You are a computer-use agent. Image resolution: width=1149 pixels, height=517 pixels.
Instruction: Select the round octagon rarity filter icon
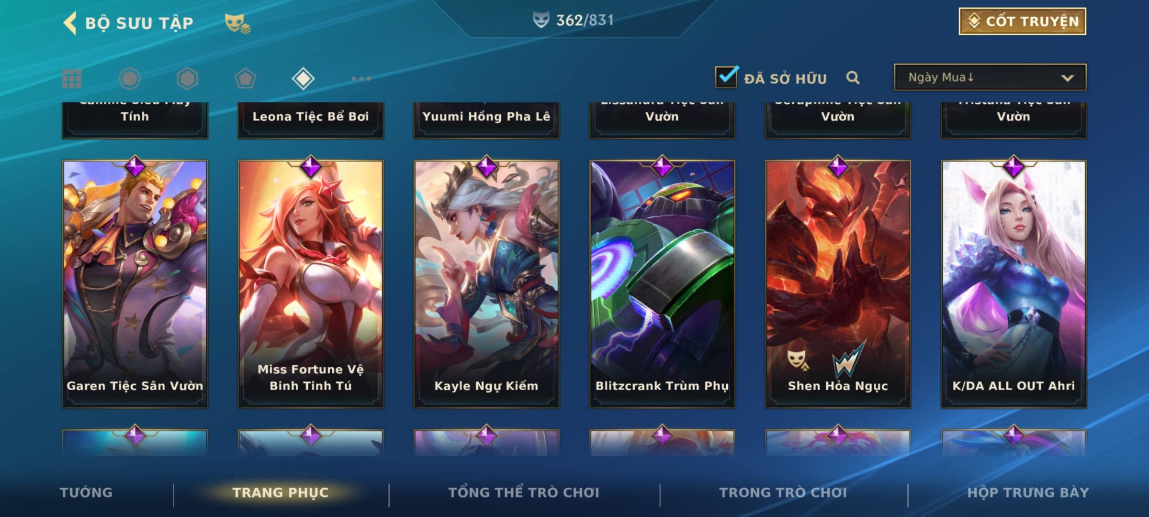(129, 79)
